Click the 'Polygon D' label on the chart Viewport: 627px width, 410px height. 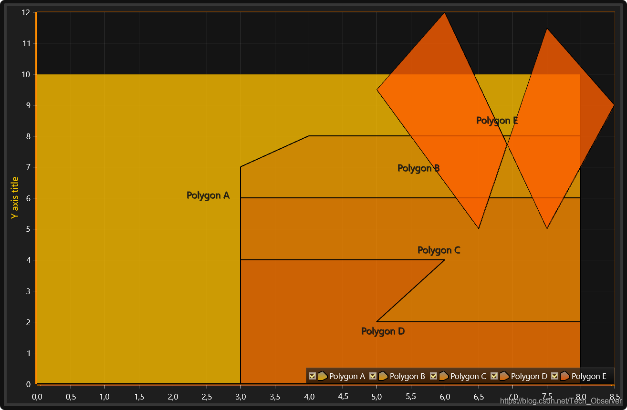pos(383,331)
